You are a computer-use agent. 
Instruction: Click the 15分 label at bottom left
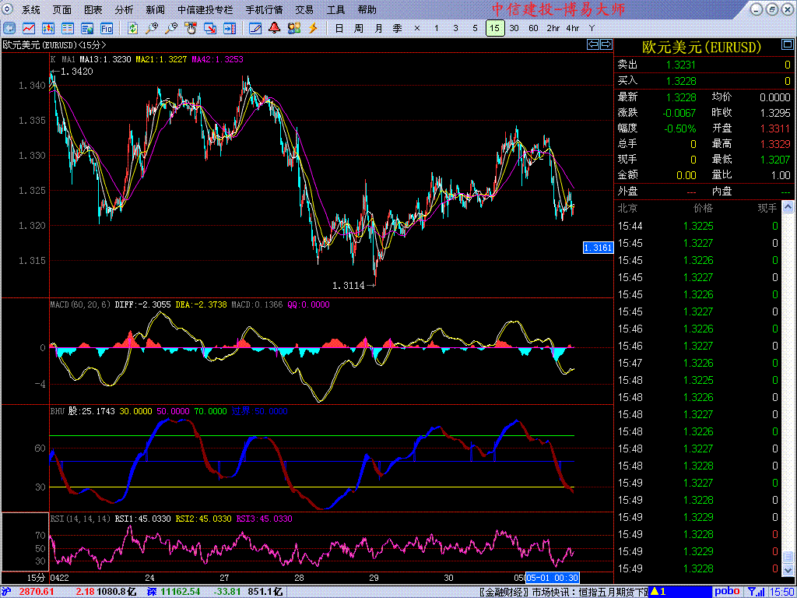click(x=36, y=579)
